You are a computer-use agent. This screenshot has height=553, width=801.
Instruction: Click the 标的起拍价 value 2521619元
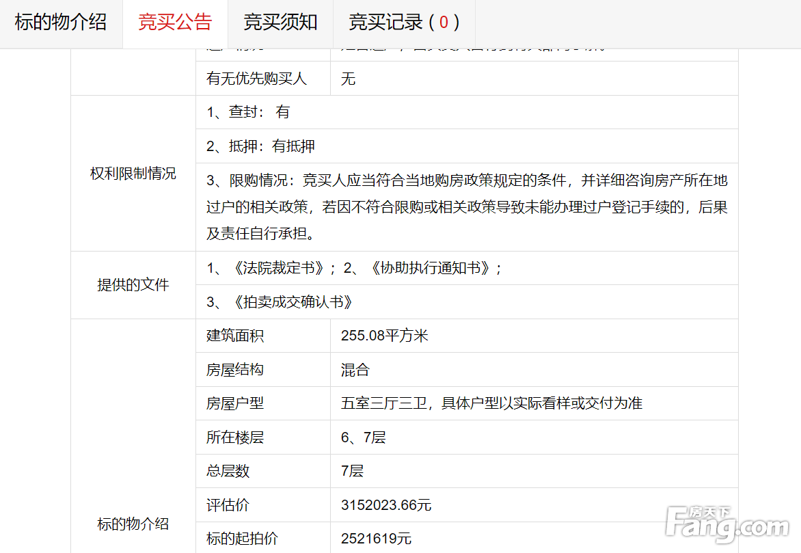click(x=377, y=539)
